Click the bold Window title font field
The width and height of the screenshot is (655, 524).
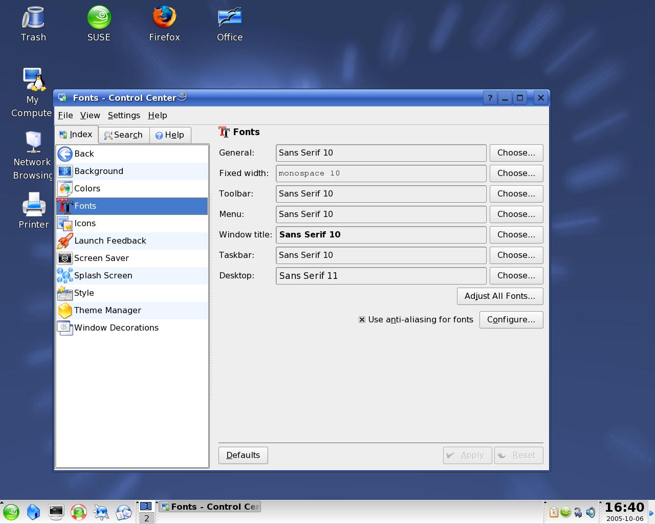381,234
